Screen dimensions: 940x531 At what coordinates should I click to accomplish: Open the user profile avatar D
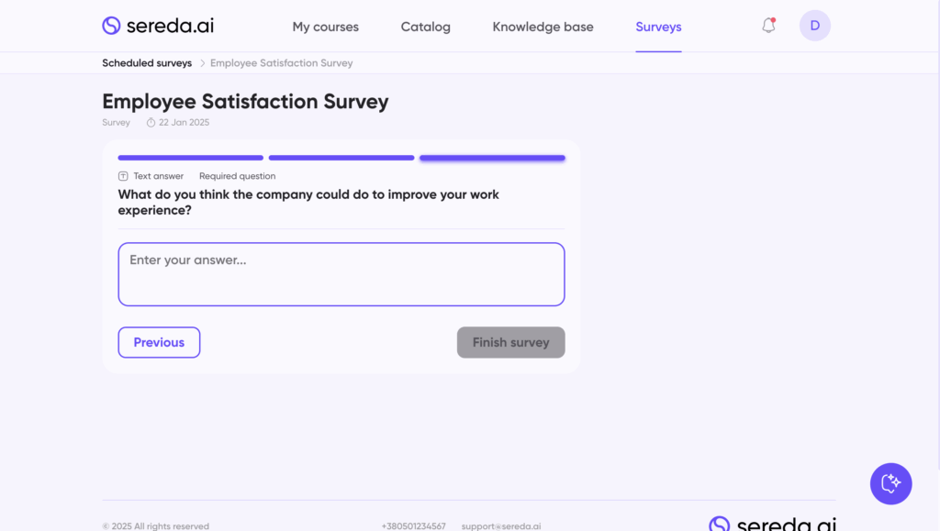[x=814, y=26]
